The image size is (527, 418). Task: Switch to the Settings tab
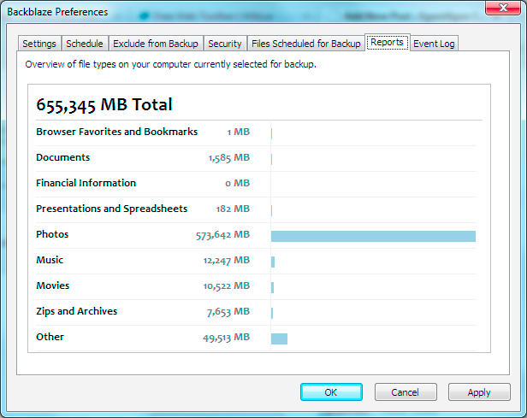(39, 44)
